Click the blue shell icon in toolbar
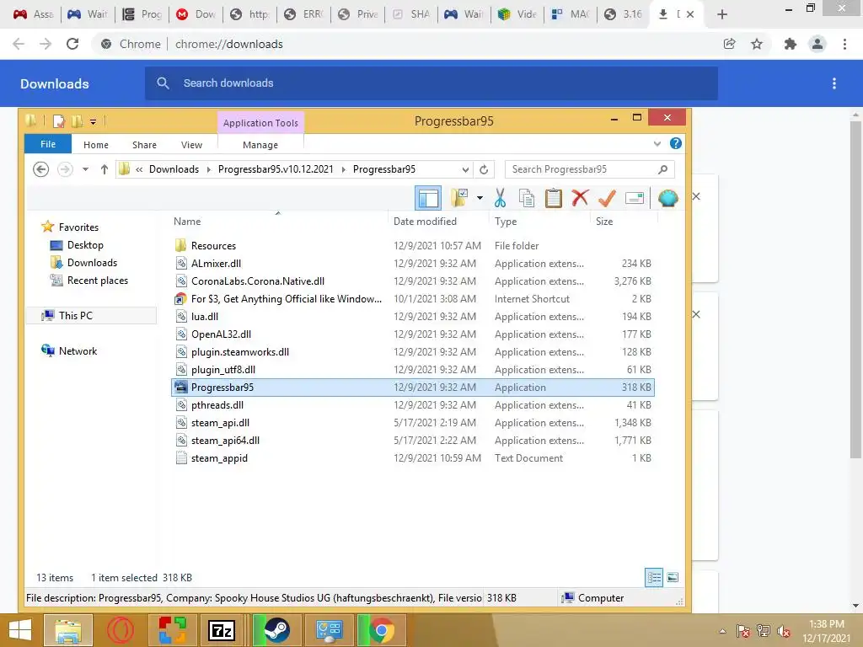This screenshot has height=647, width=863. point(667,198)
